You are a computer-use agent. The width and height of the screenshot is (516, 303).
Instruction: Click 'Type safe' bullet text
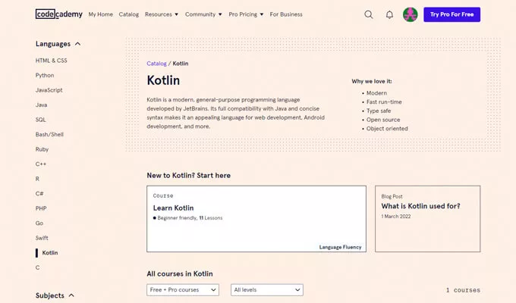379,111
